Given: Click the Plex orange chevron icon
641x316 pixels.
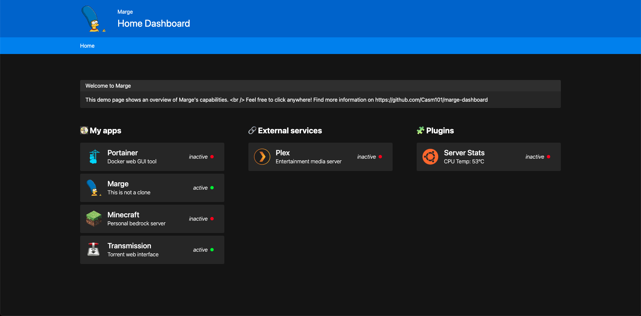Looking at the screenshot, I should 262,157.
